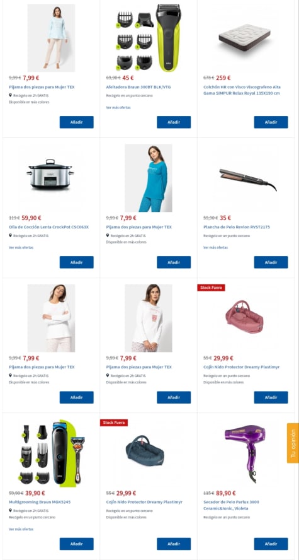Click 'Stock Fuera' badge on pink Cojín Nido
Image resolution: width=299 pixels, height=560 pixels.
coord(211,288)
